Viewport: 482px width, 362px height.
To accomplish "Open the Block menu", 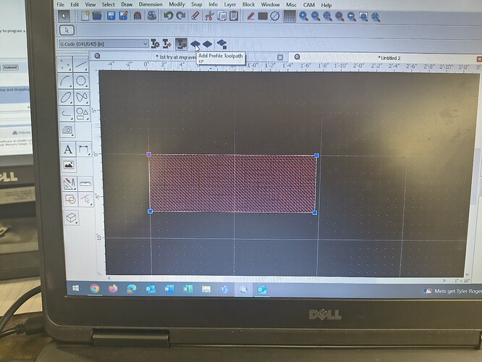I will [x=248, y=4].
